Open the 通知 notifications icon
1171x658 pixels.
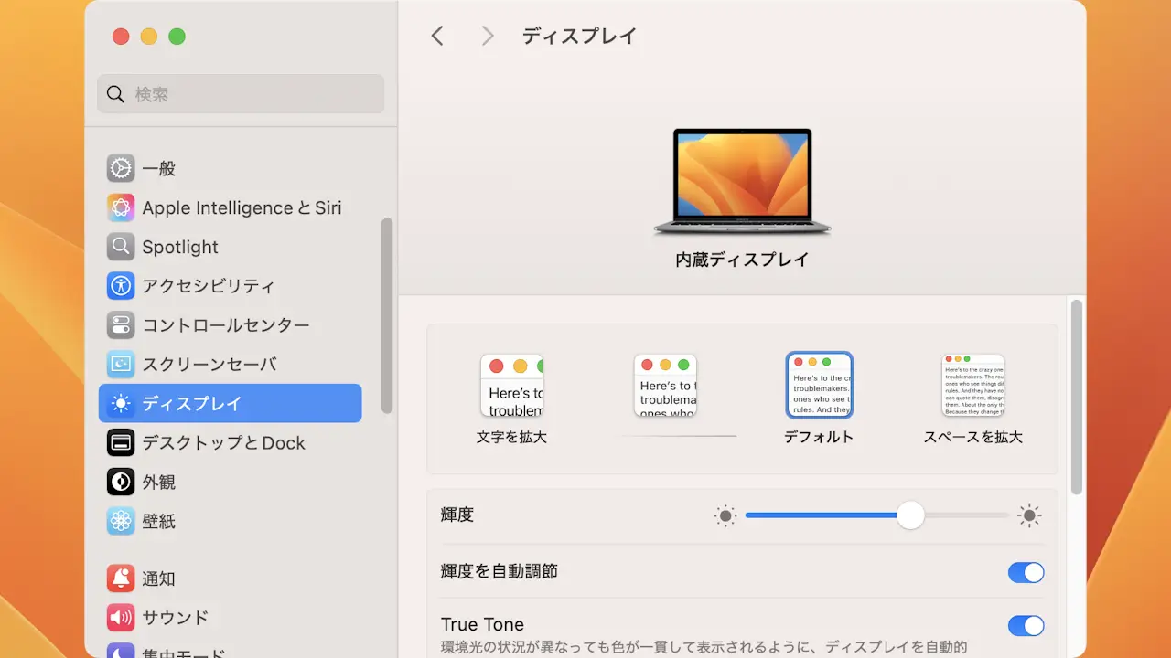click(121, 578)
